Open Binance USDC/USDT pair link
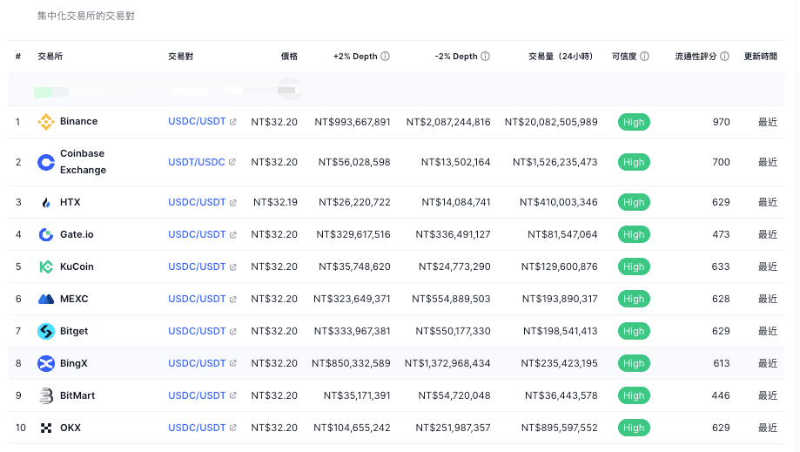Image resolution: width=800 pixels, height=452 pixels. [197, 121]
